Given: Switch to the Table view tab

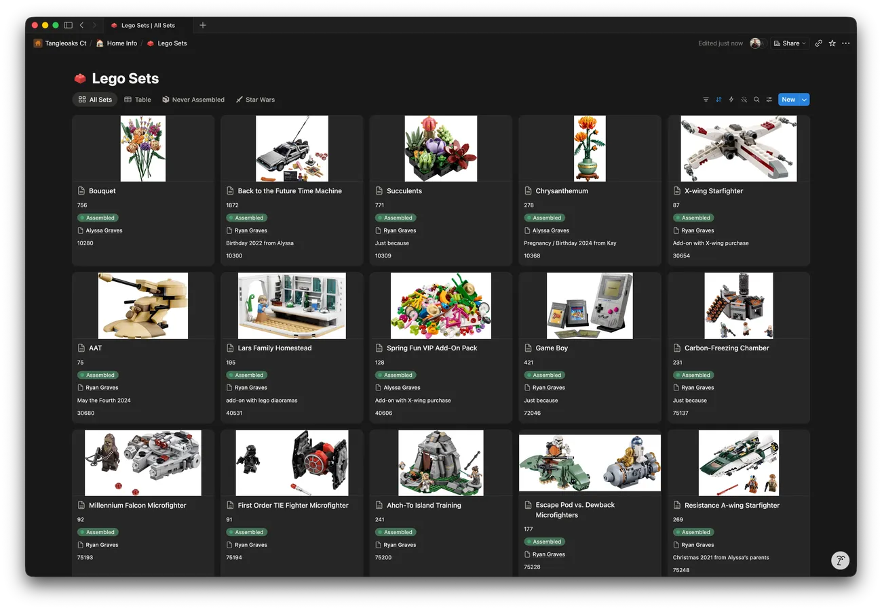Looking at the screenshot, I should pos(138,100).
